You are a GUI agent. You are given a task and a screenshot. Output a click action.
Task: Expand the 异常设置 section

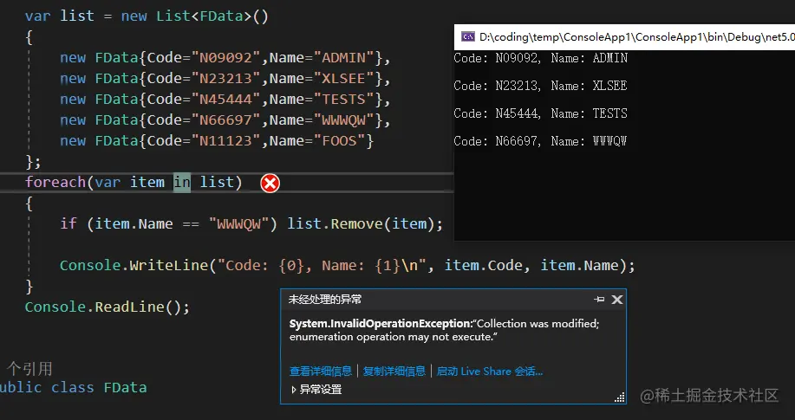316,390
